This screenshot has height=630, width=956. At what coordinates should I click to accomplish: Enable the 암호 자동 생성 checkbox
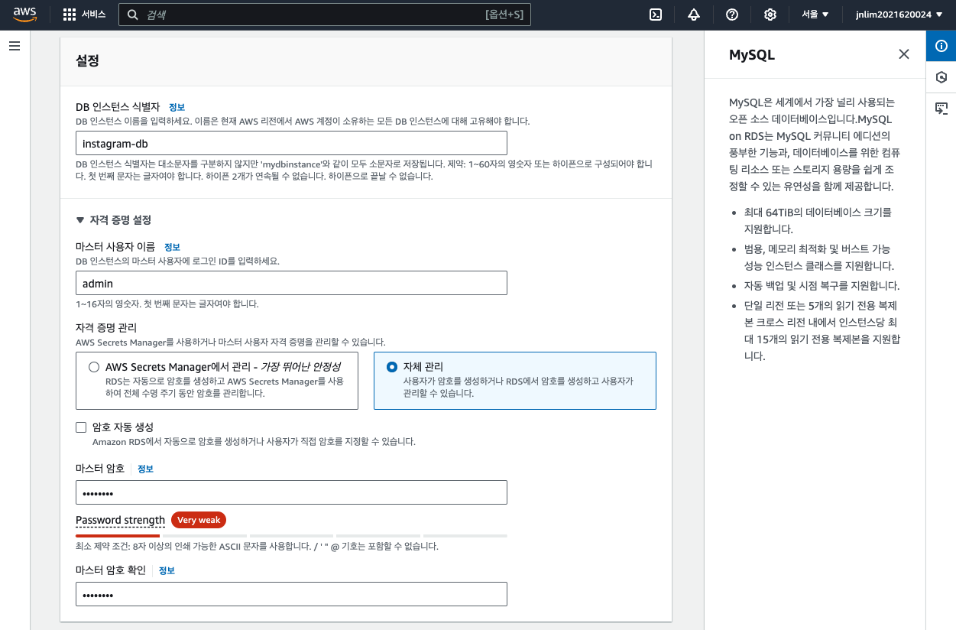click(81, 427)
